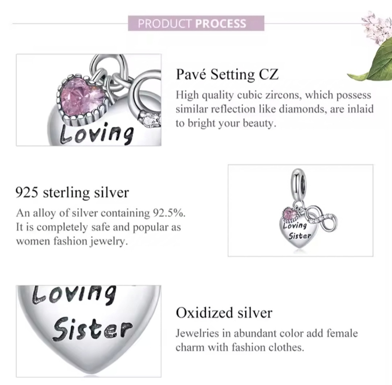Click the Pavé Setting CZ heading
The image size is (392, 385).
tap(227, 74)
